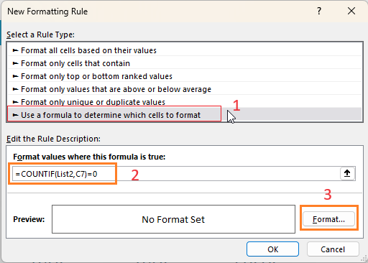Close the New Formatting Rule dialog
The width and height of the screenshot is (368, 263).
(x=351, y=11)
